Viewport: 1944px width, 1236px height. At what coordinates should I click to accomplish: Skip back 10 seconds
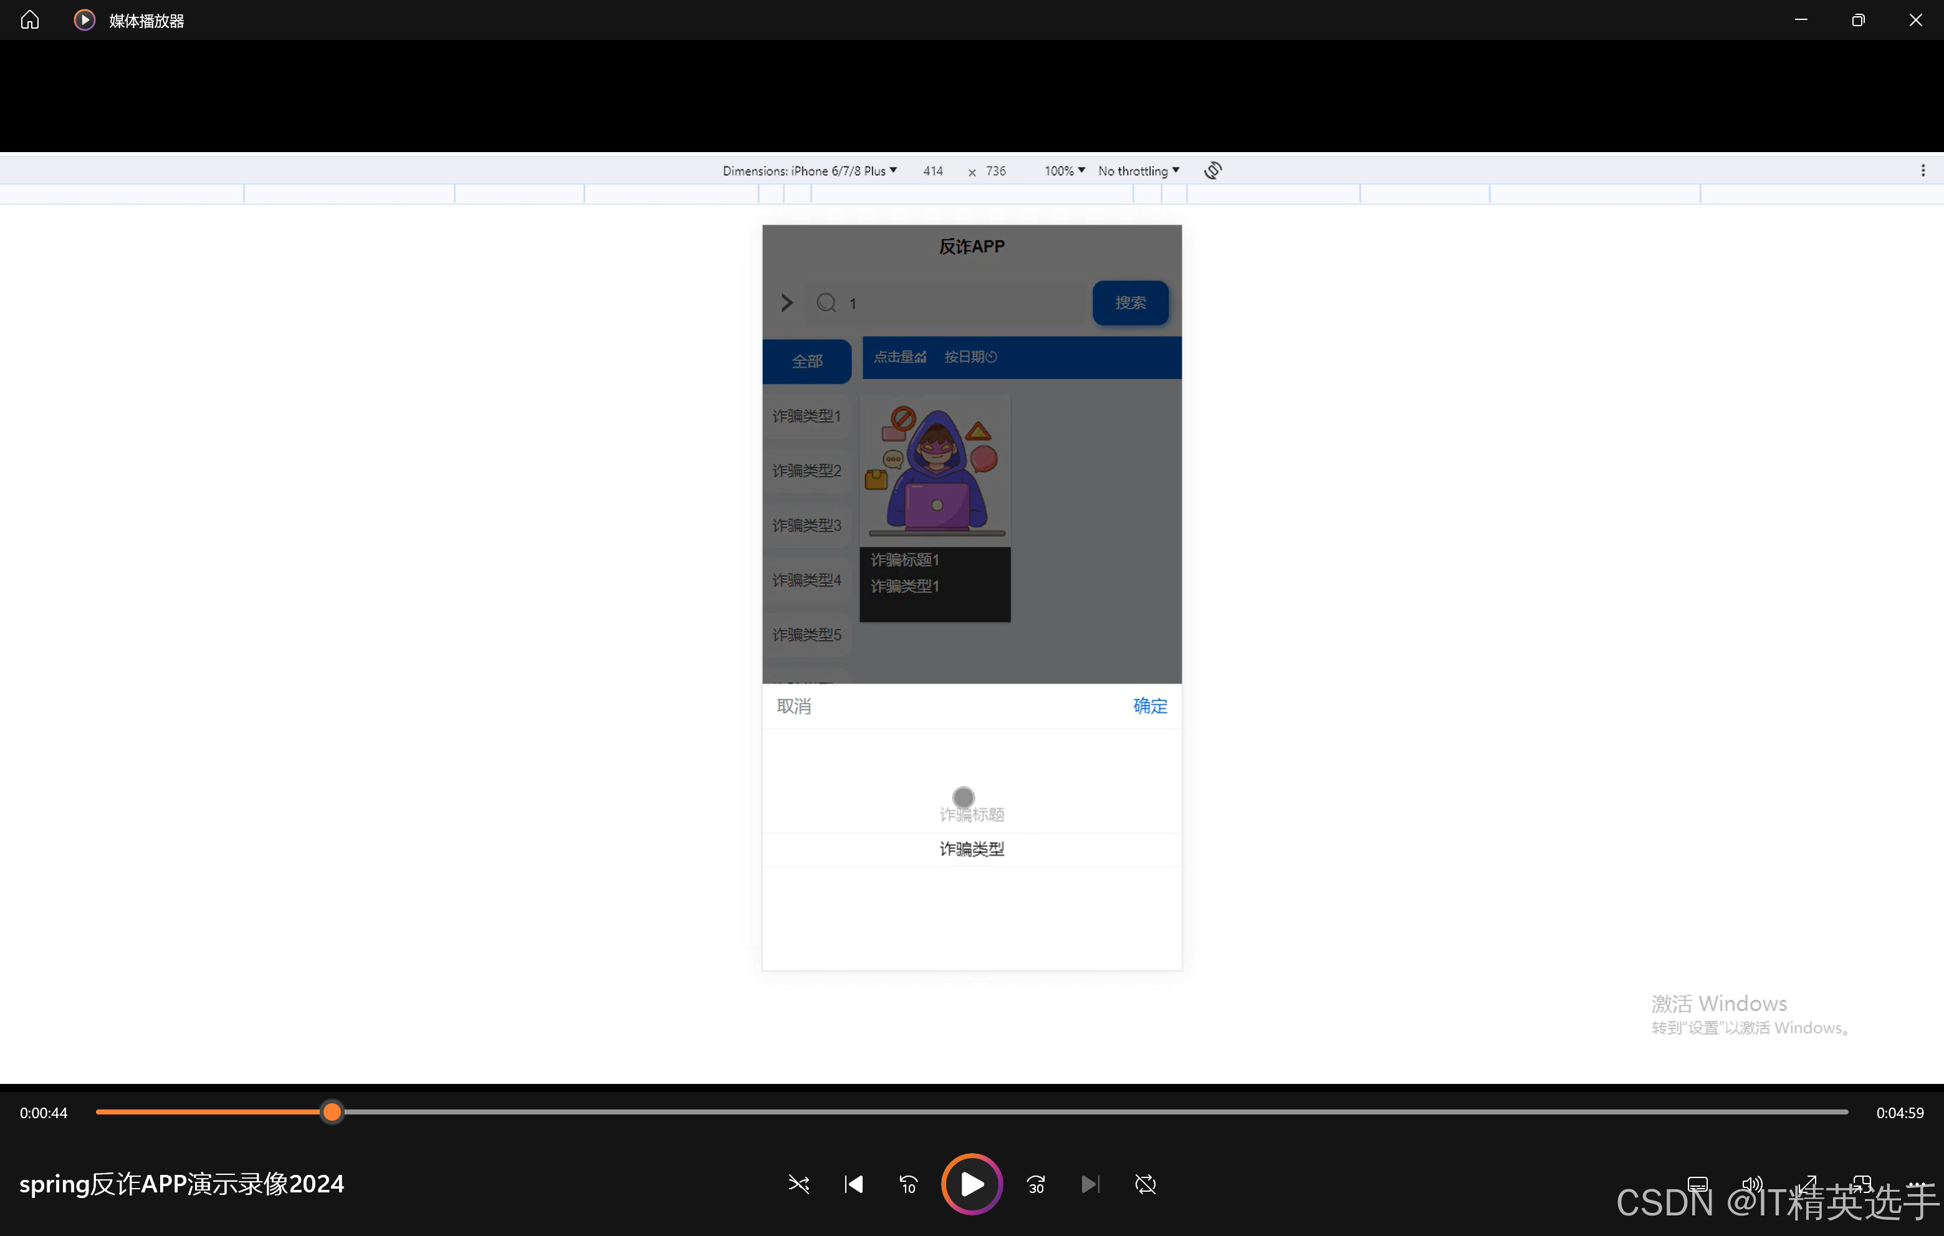[908, 1184]
